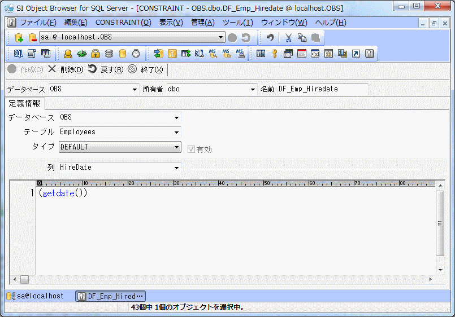Click the yellow key toolbar icon
Viewport: 455px width, 317px height.
[x=275, y=54]
